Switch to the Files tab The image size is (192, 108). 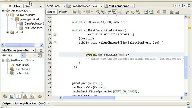pos(17,6)
